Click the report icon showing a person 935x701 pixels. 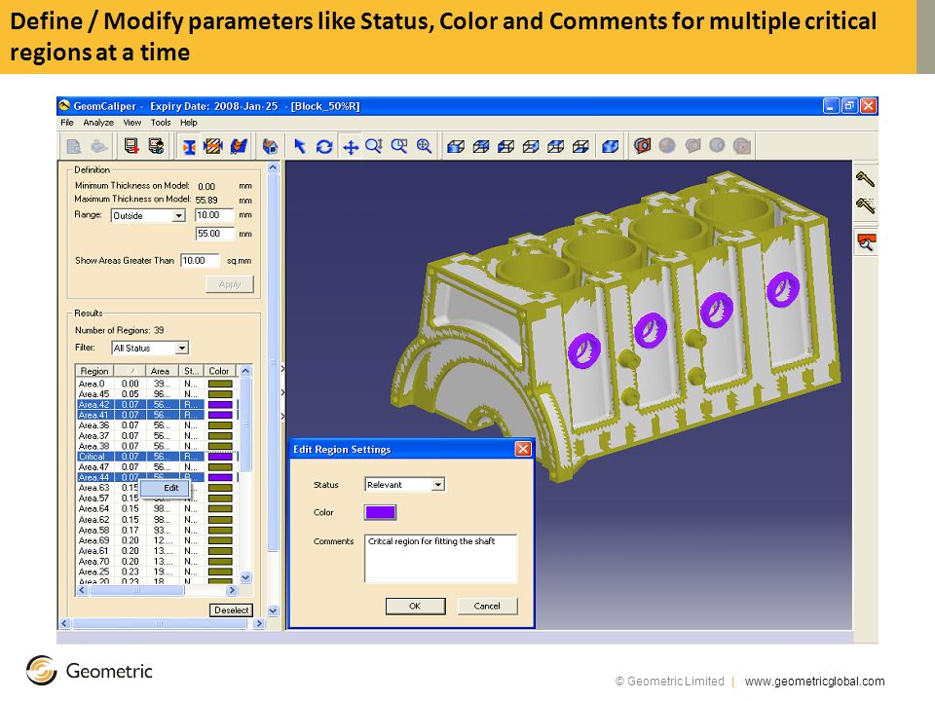click(156, 146)
